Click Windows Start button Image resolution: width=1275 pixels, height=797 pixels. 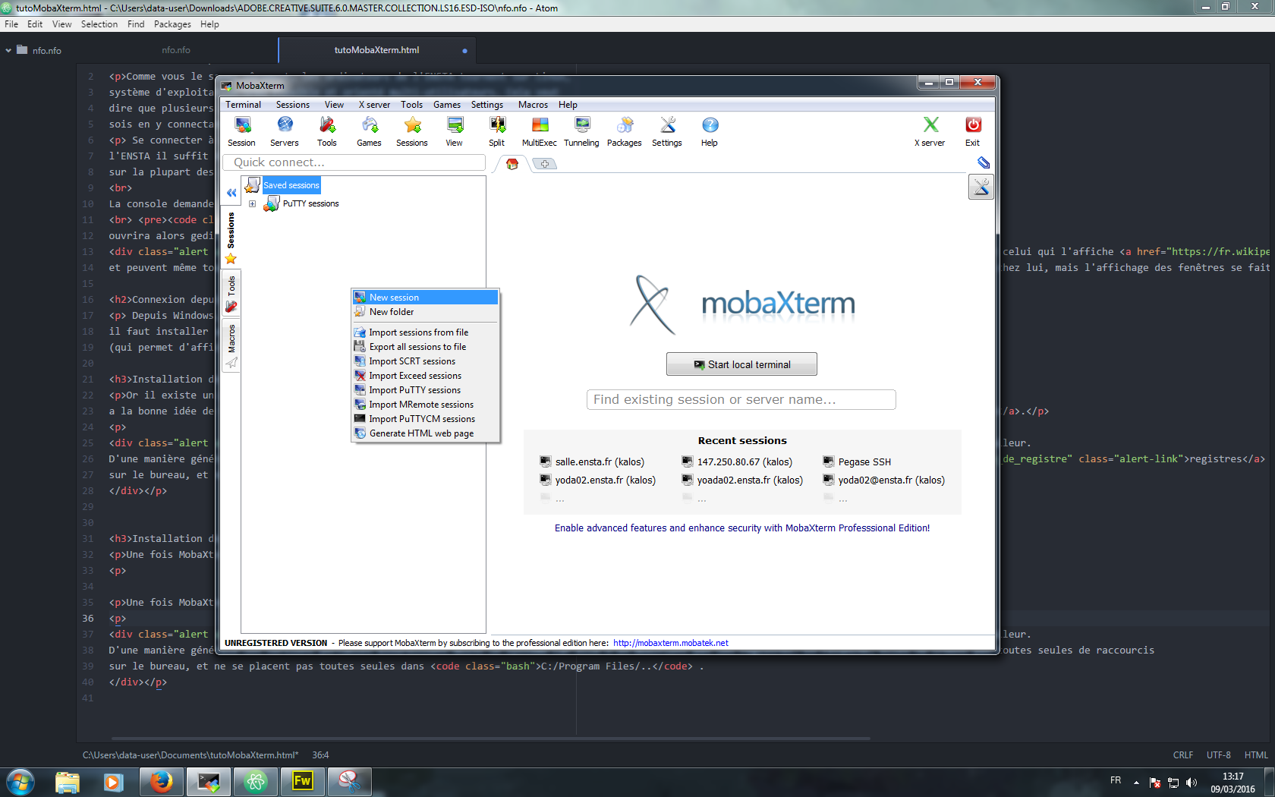[x=20, y=781]
